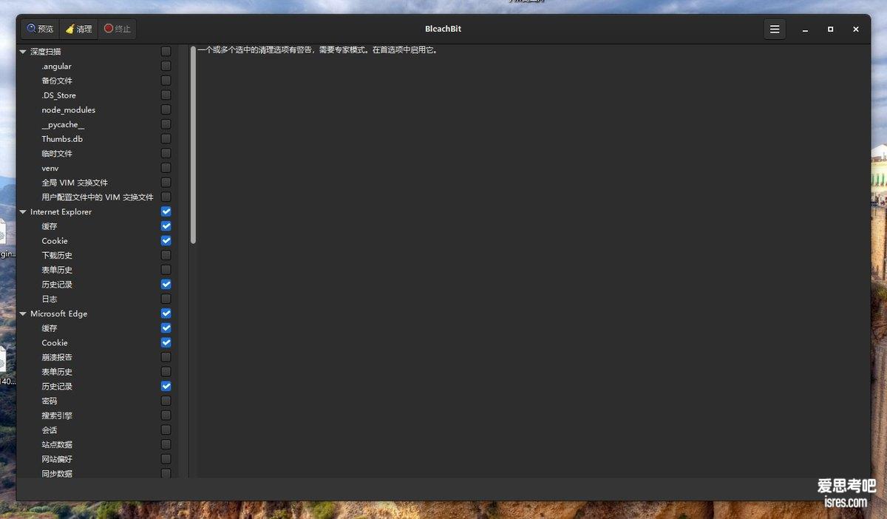This screenshot has width=887, height=519.
Task: Uncheck the Internet Explorer group checkbox
Action: 166,211
